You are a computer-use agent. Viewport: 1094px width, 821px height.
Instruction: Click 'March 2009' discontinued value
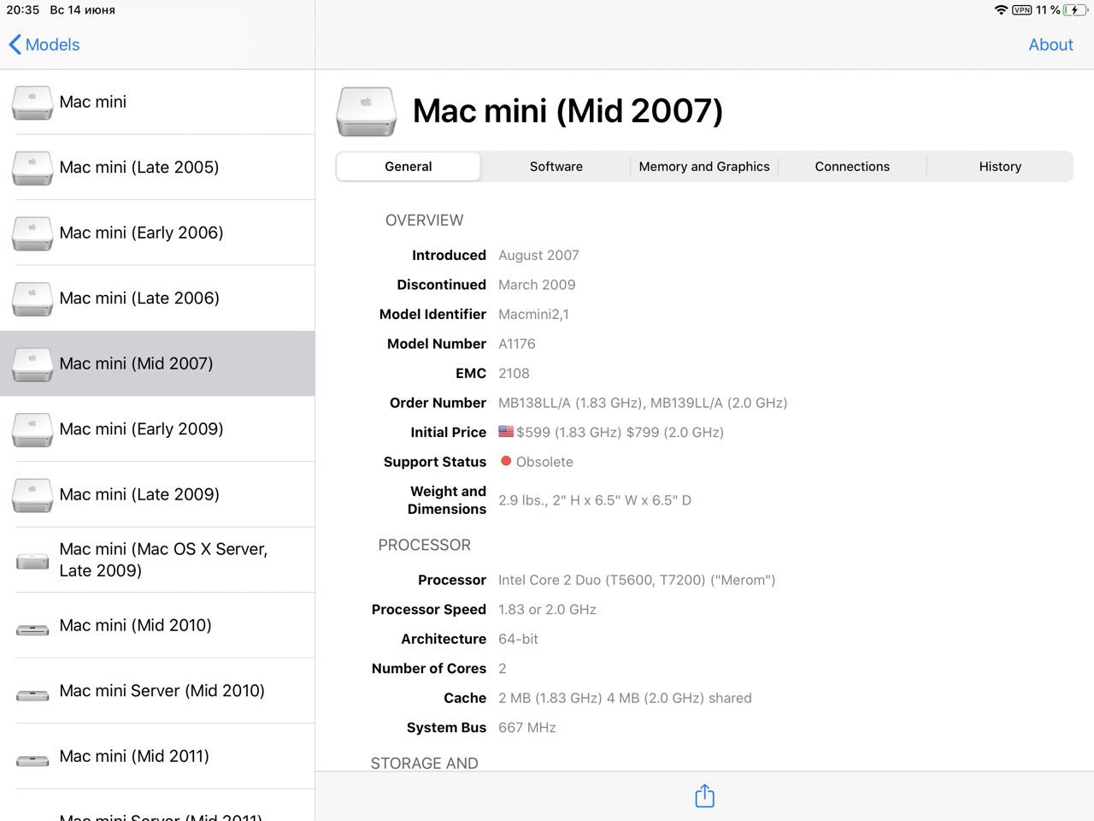click(x=537, y=285)
